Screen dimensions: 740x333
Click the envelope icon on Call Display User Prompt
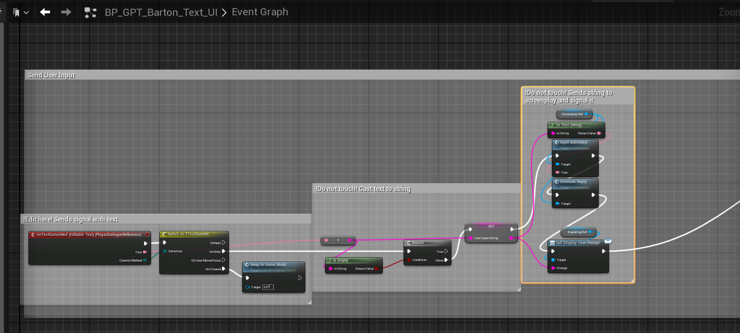coord(608,241)
